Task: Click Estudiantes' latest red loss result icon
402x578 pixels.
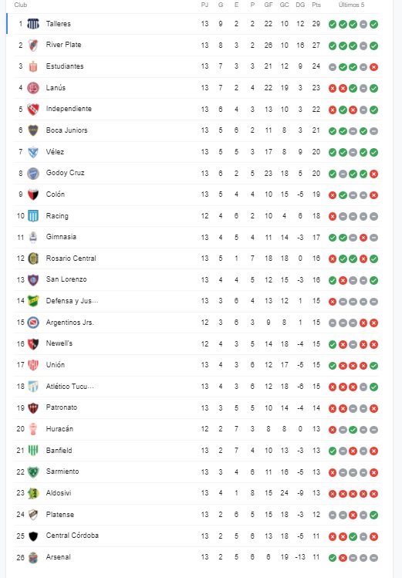Action: coord(373,67)
